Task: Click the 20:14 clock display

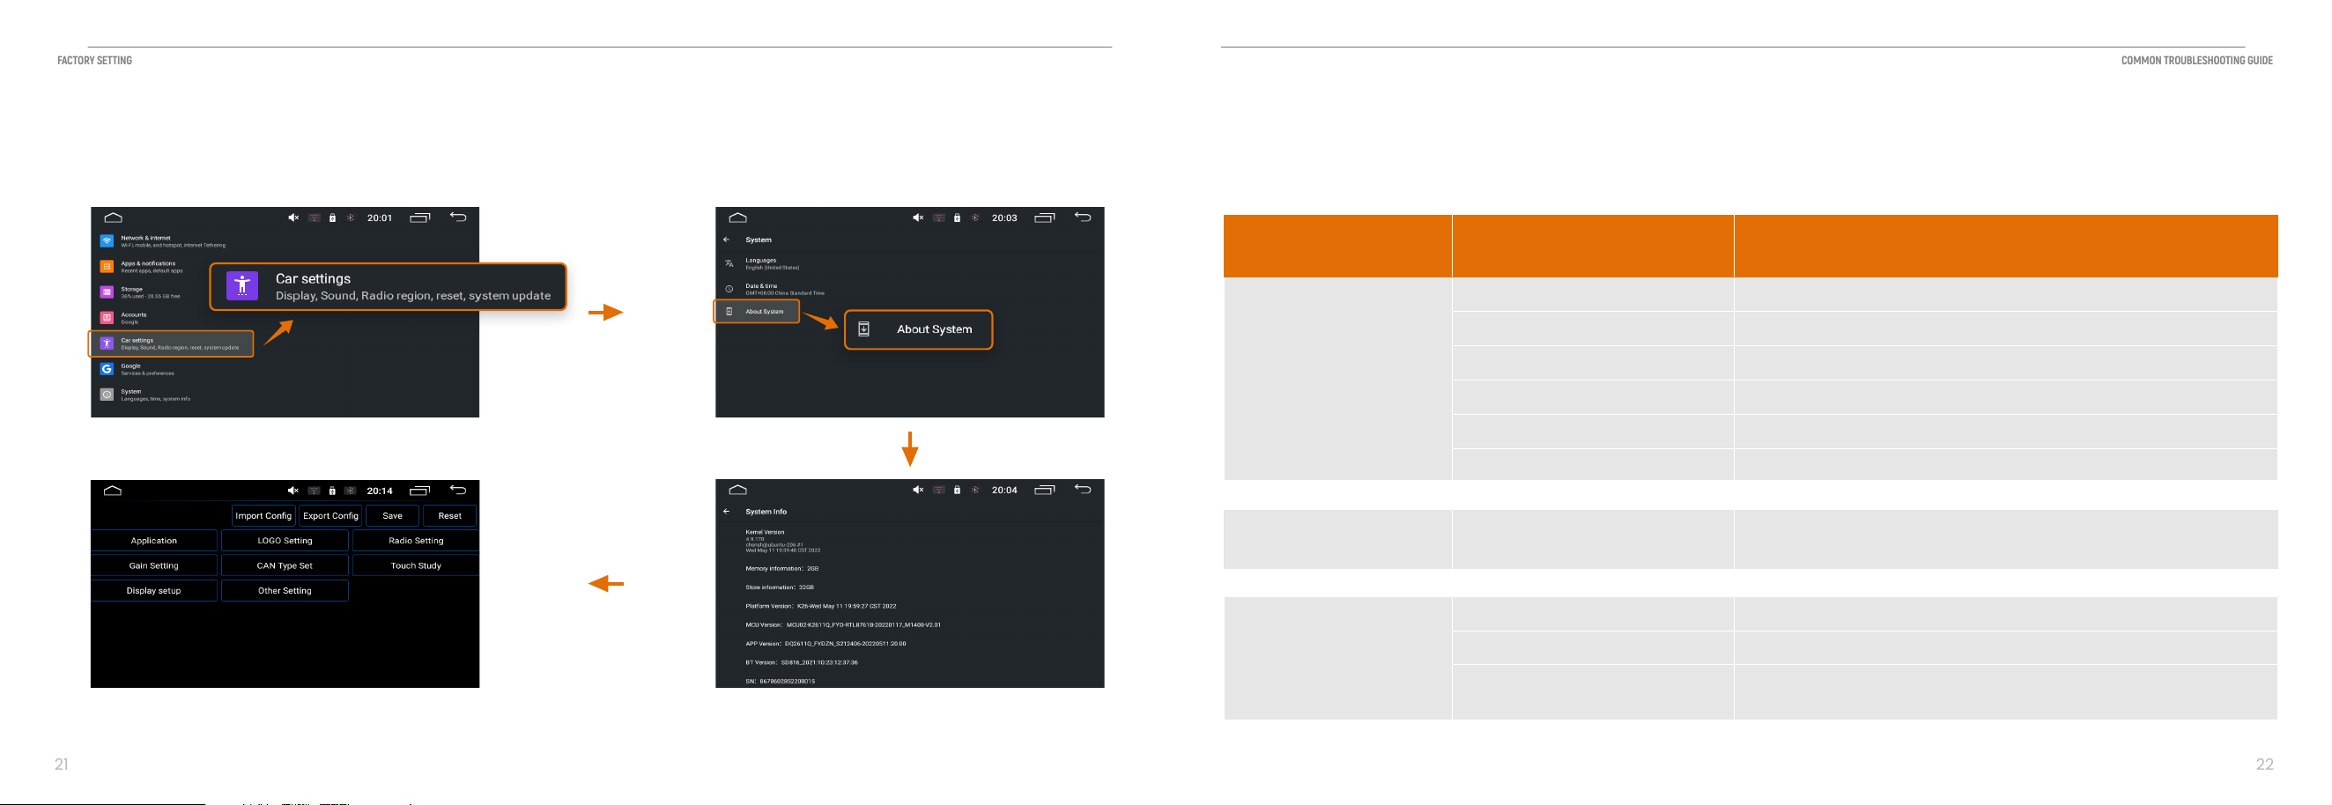Action: (x=380, y=491)
